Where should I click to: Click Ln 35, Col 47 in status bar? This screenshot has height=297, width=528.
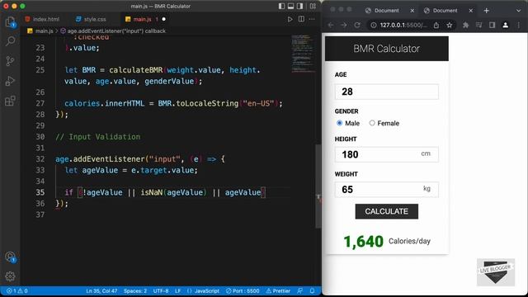pos(101,291)
